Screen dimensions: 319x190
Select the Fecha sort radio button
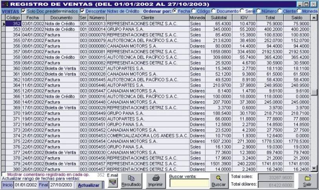(x=174, y=11)
